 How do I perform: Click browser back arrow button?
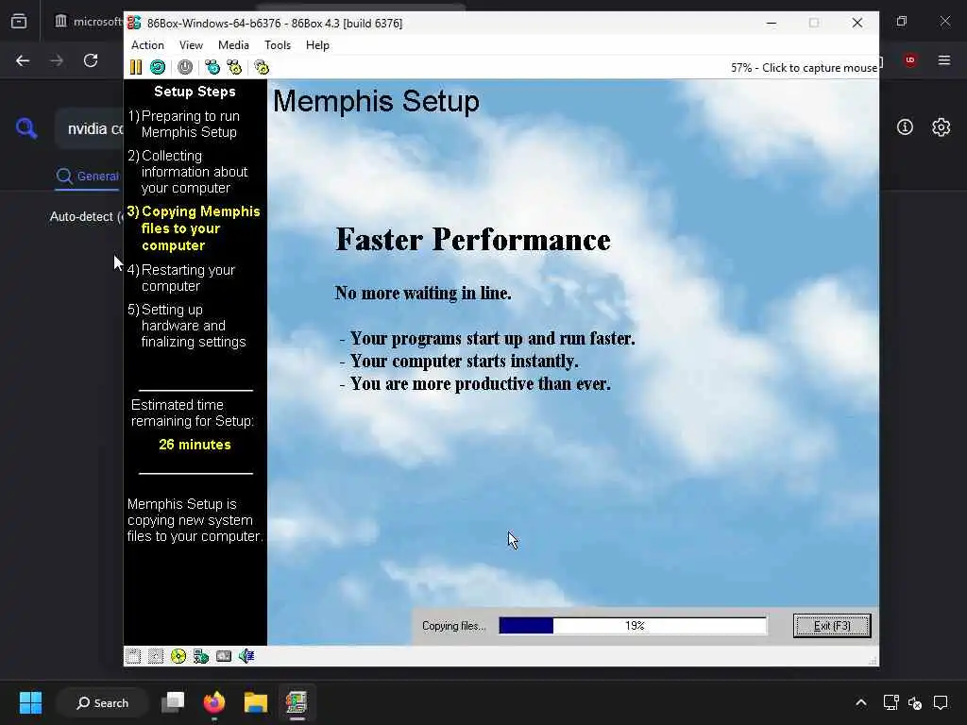pos(23,60)
